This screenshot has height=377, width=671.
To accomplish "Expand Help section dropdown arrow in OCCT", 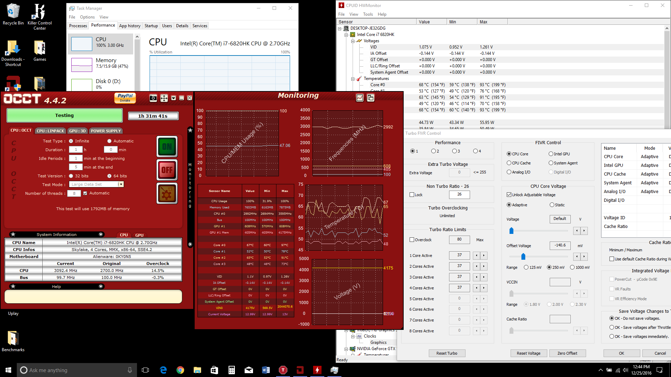I will click(x=101, y=286).
